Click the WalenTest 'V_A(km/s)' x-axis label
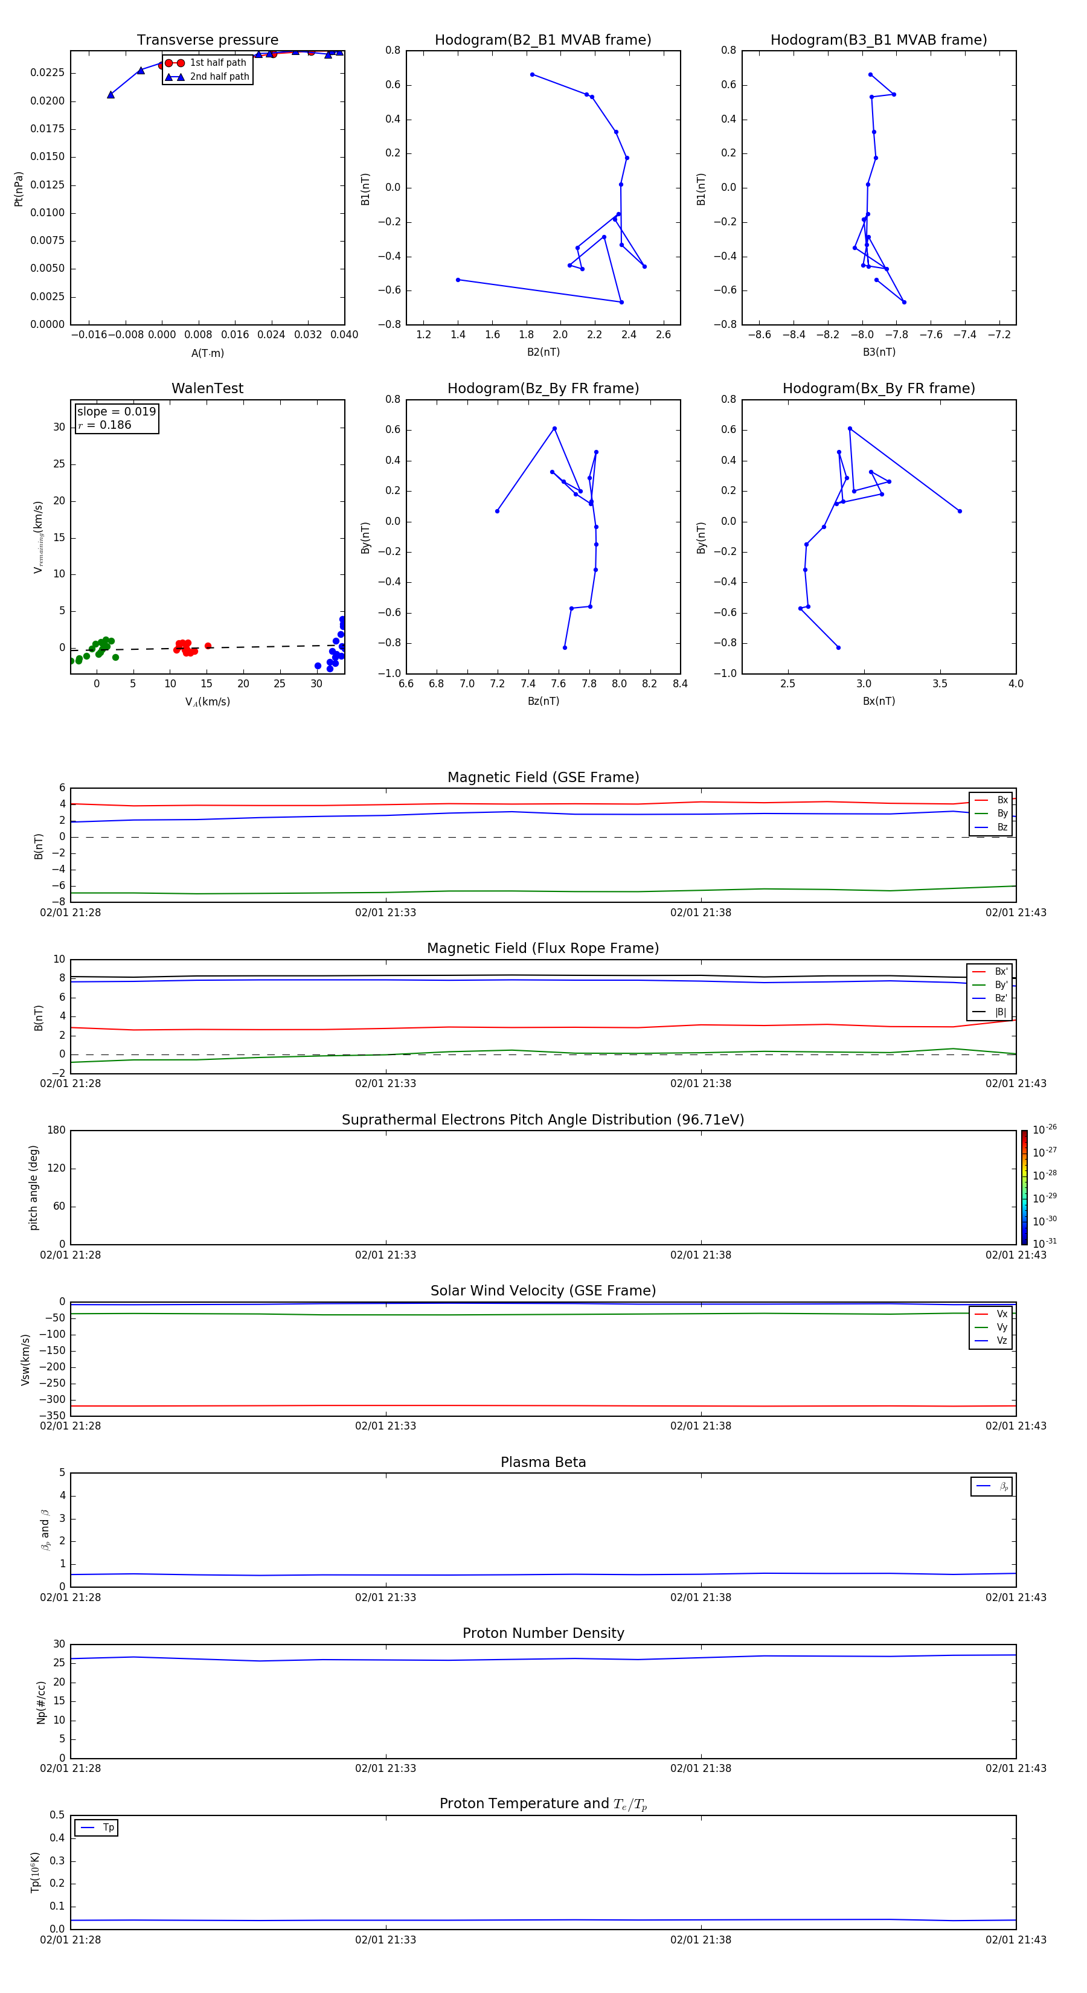Screen dimensions: 1087x1993 pos(207,702)
